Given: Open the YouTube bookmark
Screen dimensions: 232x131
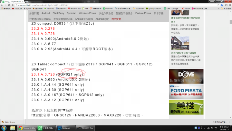Looking at the screenshot, I should coord(17,9).
